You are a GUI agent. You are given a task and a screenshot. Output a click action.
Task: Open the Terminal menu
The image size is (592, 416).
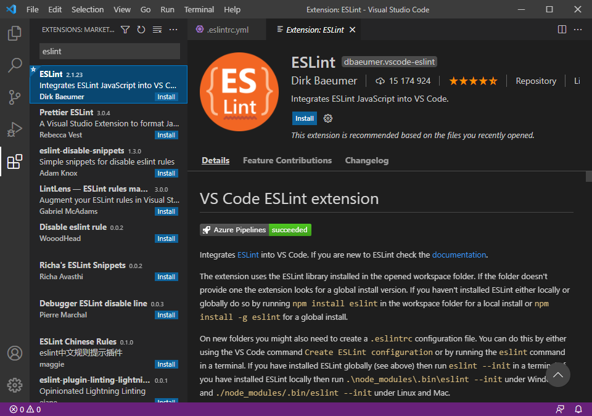tap(199, 9)
